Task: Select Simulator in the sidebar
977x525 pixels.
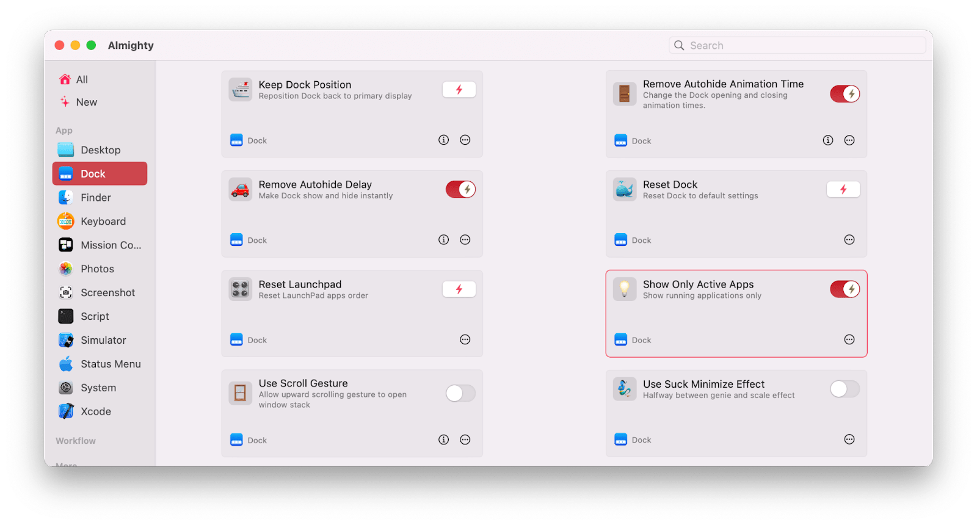Action: [x=100, y=340]
